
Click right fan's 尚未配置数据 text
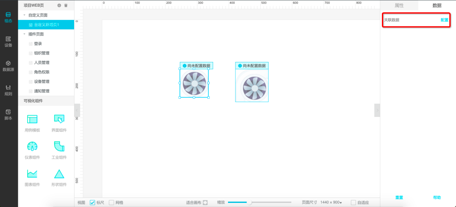click(254, 66)
